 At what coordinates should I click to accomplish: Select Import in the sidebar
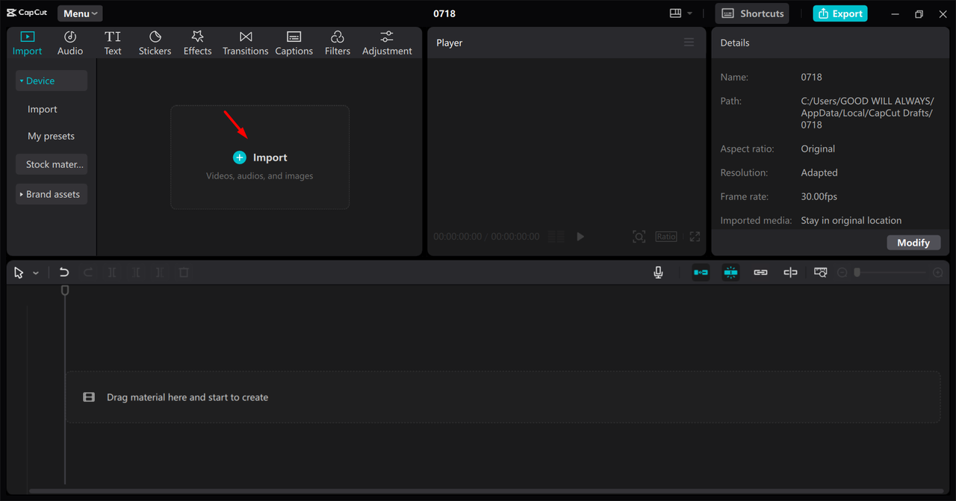click(x=43, y=109)
